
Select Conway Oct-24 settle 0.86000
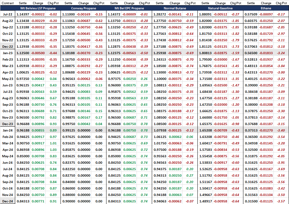click(x=69, y=189)
